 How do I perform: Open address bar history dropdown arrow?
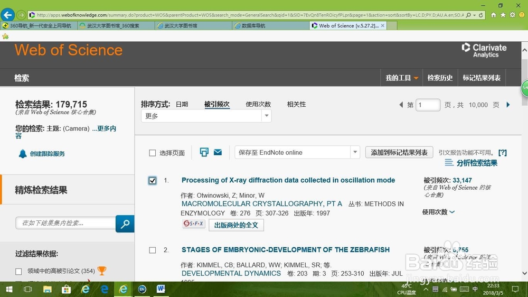(x=475, y=15)
